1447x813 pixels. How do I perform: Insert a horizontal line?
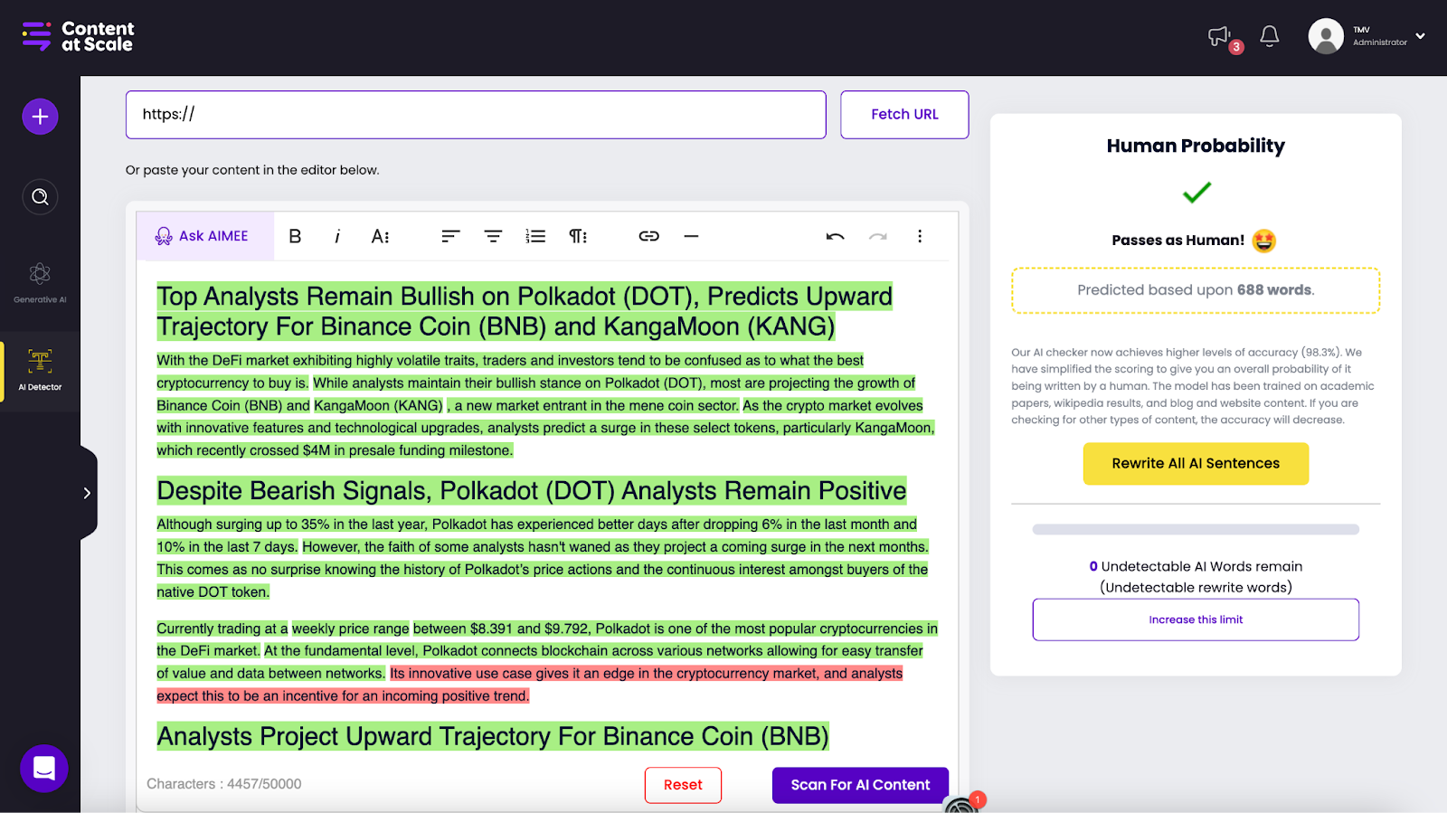coord(691,236)
